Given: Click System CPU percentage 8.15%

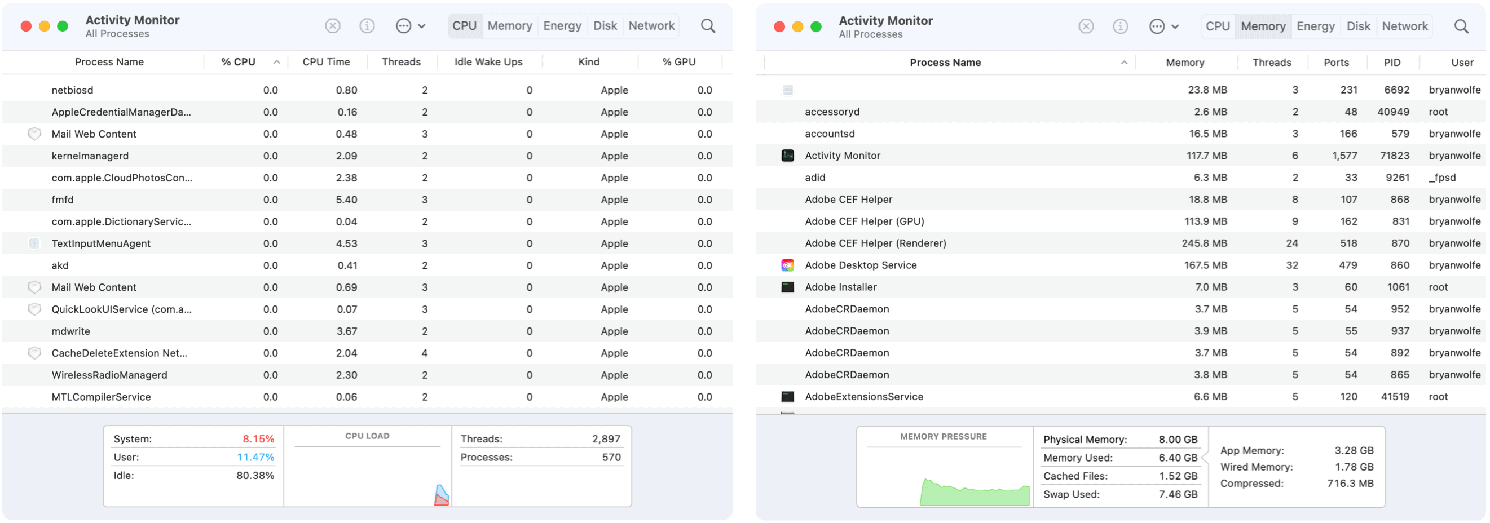Looking at the screenshot, I should point(258,439).
